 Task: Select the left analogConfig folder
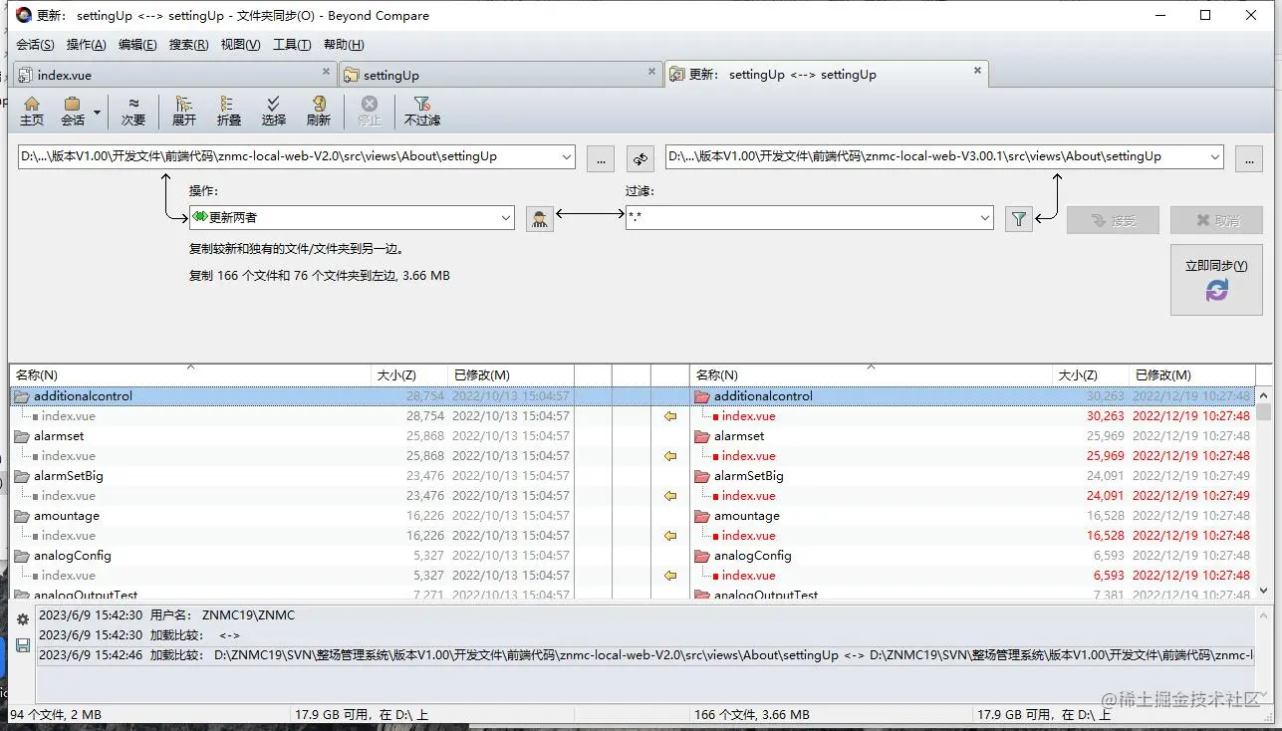pyautogui.click(x=72, y=556)
